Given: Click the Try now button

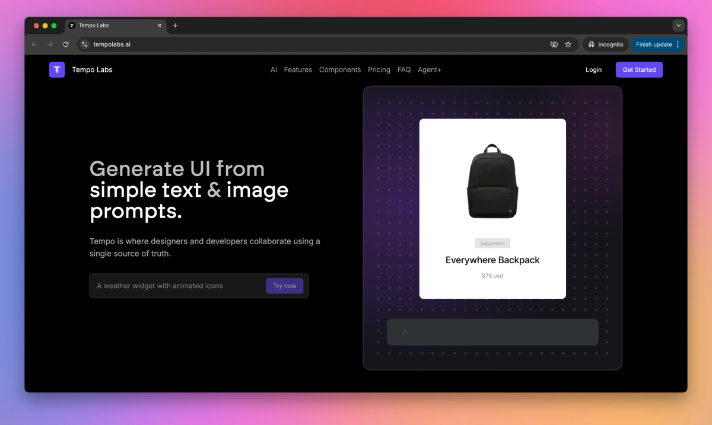Looking at the screenshot, I should [x=285, y=286].
